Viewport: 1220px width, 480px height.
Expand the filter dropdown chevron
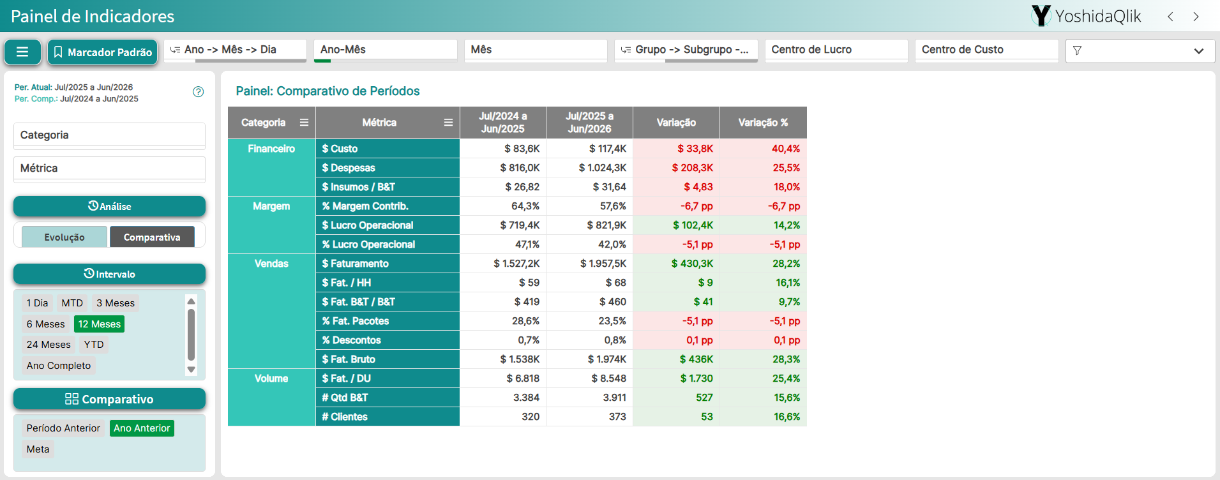point(1199,51)
